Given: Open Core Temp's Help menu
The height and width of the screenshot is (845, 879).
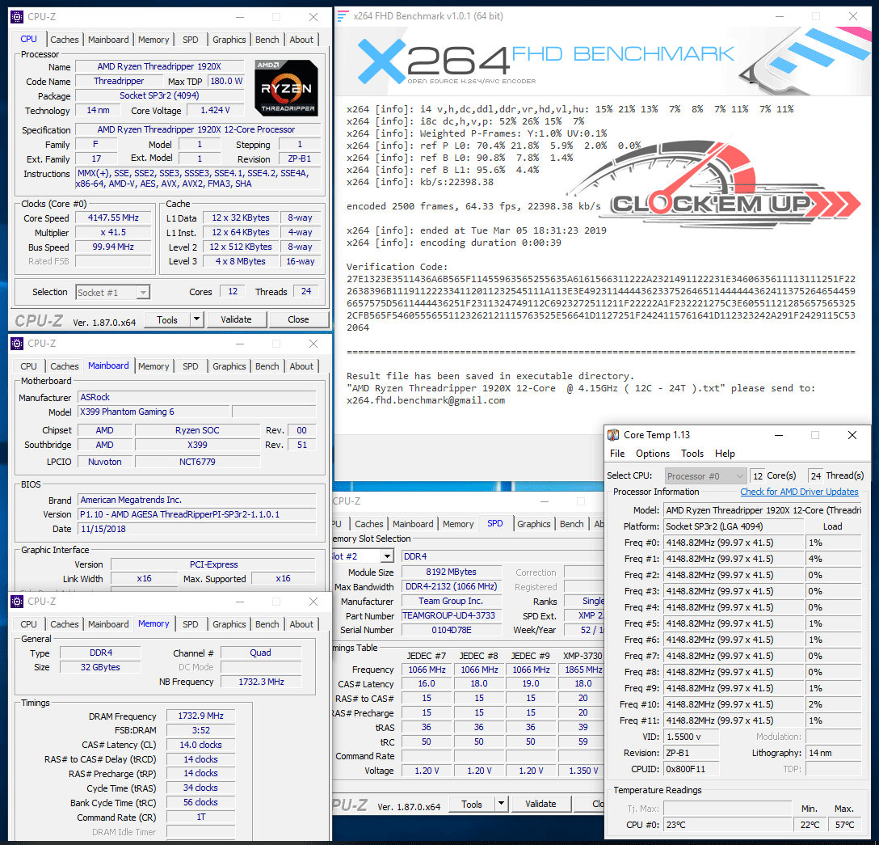Looking at the screenshot, I should pyautogui.click(x=725, y=454).
